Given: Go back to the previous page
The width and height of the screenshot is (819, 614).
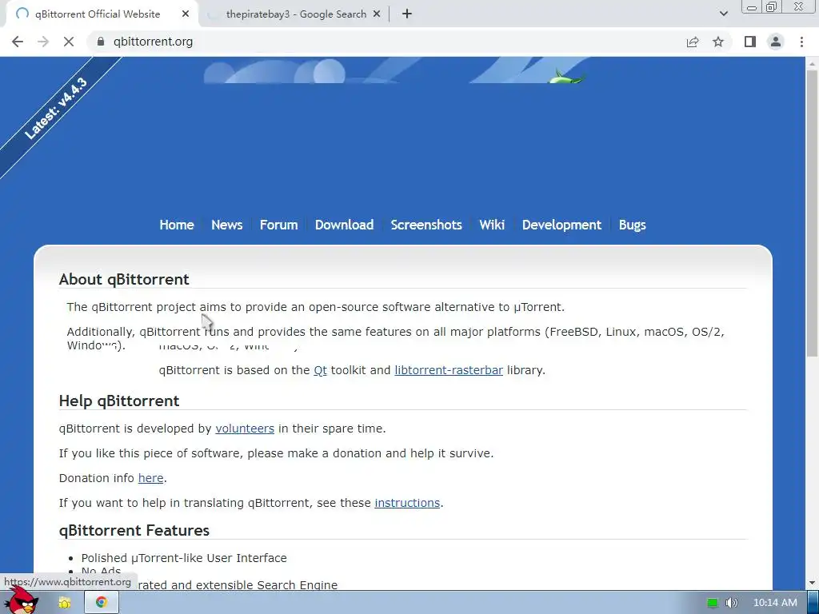Looking at the screenshot, I should click(18, 42).
